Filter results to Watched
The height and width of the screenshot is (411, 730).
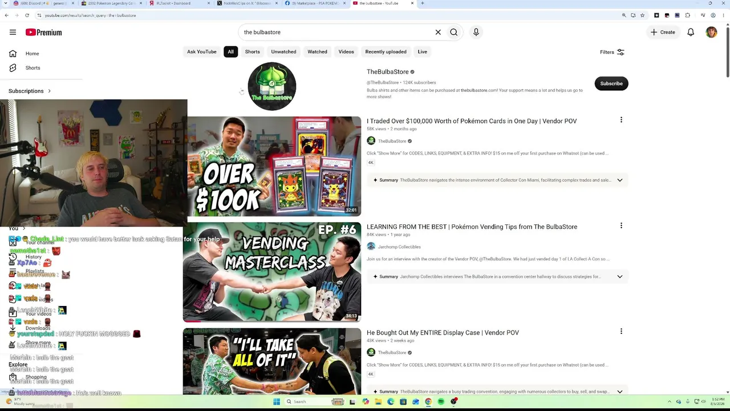(x=317, y=52)
